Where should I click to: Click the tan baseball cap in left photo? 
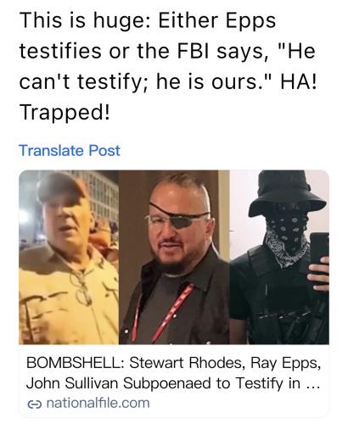pos(63,187)
